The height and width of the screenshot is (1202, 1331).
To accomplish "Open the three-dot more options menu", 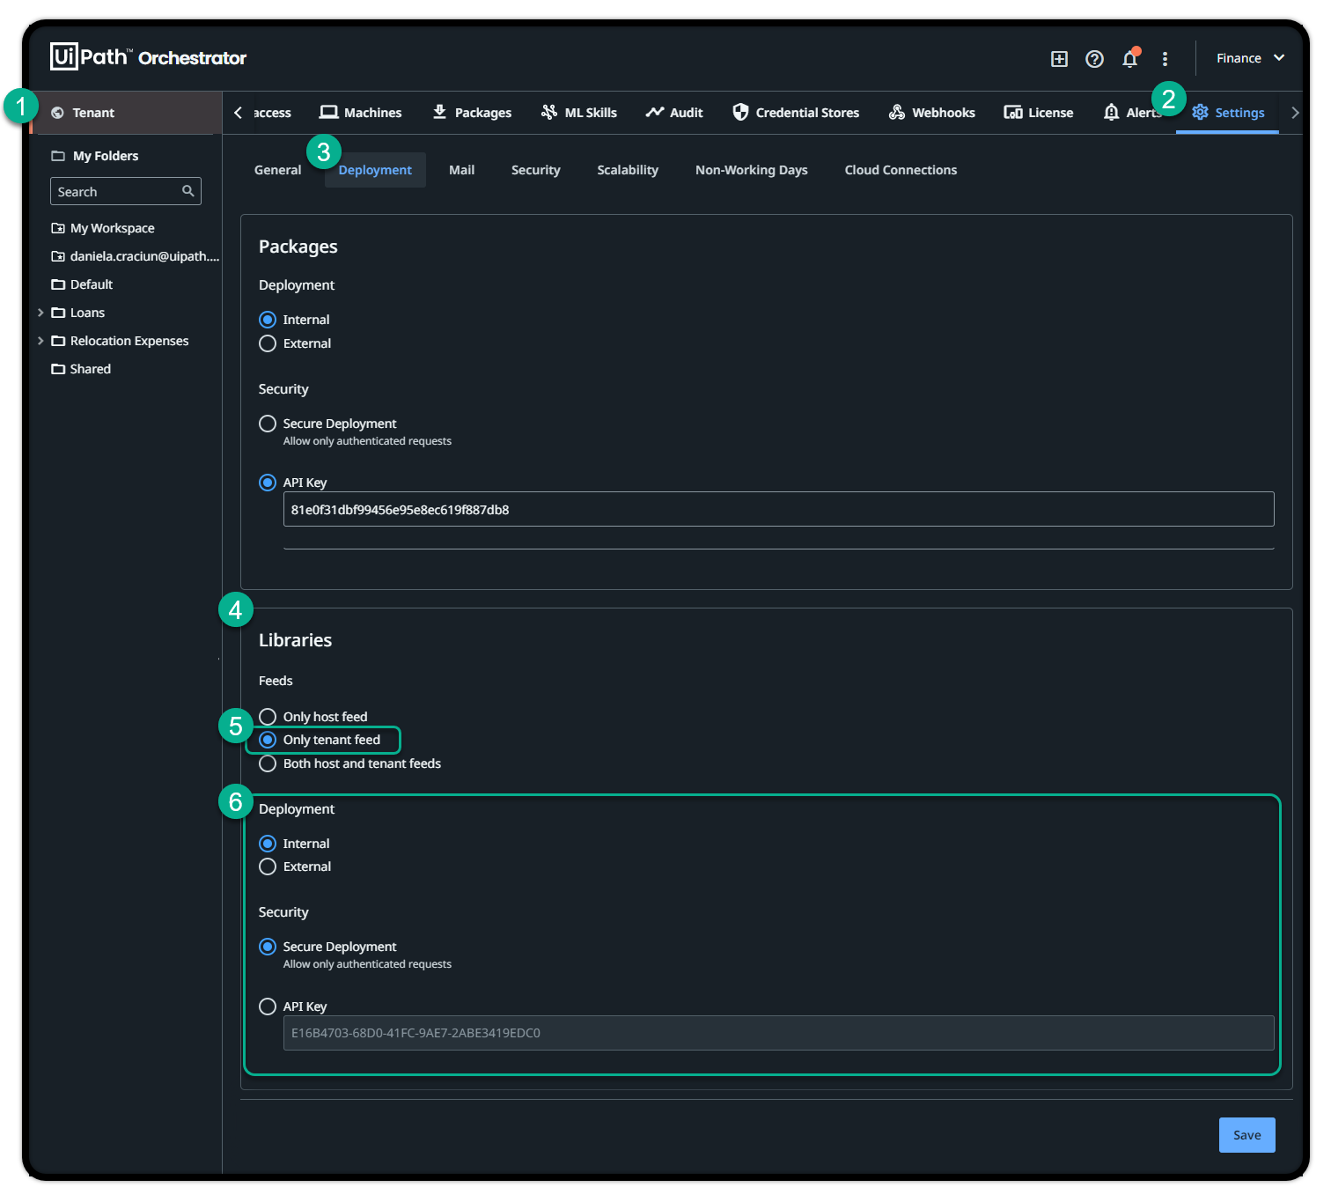I will [x=1165, y=59].
